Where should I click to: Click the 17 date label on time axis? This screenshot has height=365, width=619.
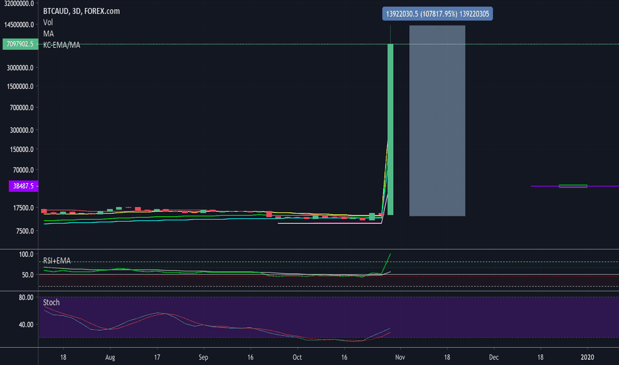[157, 358]
